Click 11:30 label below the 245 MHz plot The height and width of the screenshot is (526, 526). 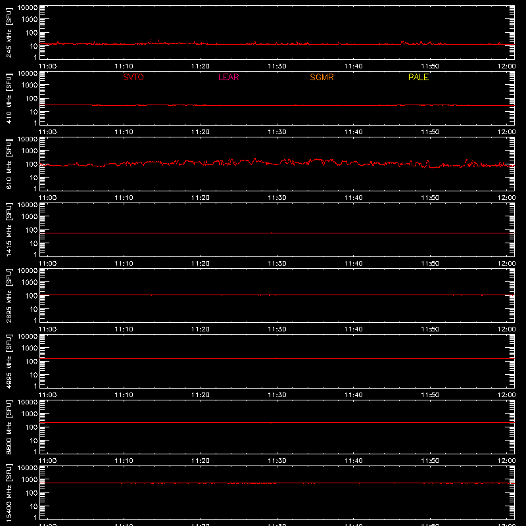(277, 66)
